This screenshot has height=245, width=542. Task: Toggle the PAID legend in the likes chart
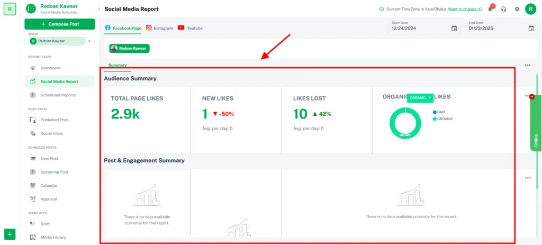(439, 112)
